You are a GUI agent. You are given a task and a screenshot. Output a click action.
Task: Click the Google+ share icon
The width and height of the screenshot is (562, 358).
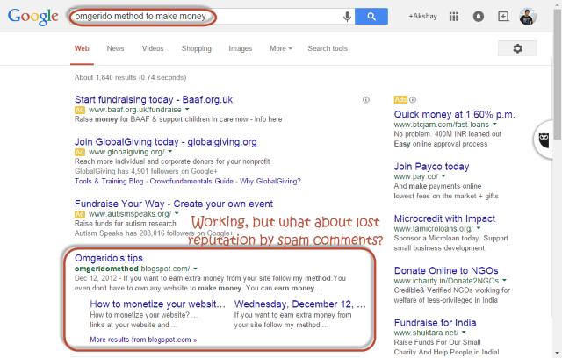[x=502, y=17]
